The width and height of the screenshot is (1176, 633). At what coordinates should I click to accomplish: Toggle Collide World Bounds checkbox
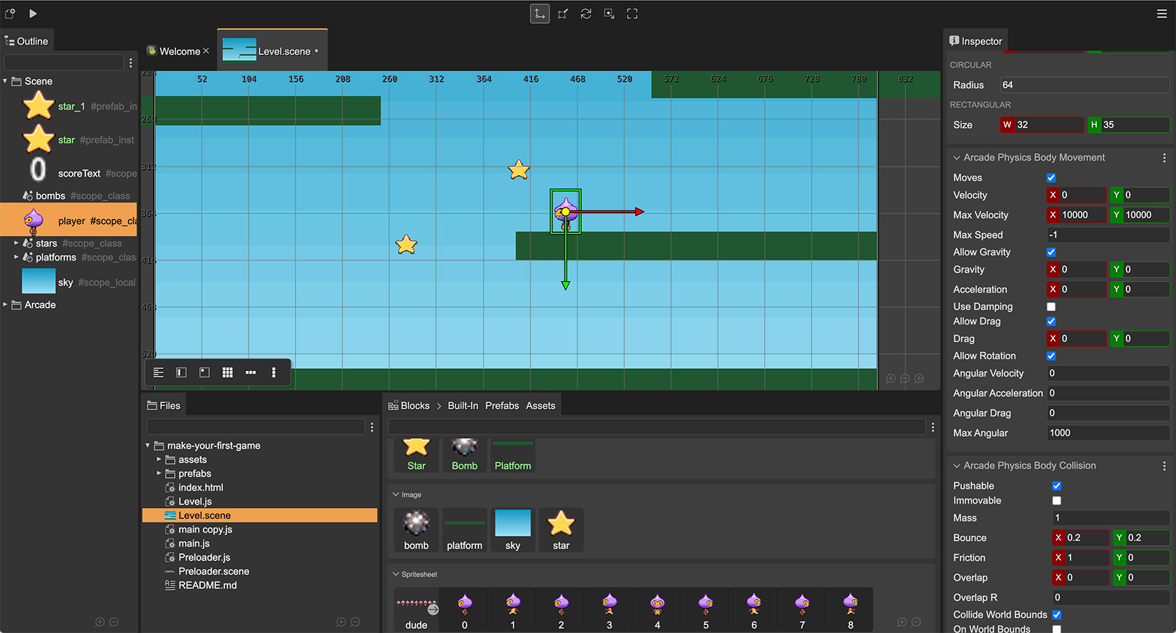1056,615
